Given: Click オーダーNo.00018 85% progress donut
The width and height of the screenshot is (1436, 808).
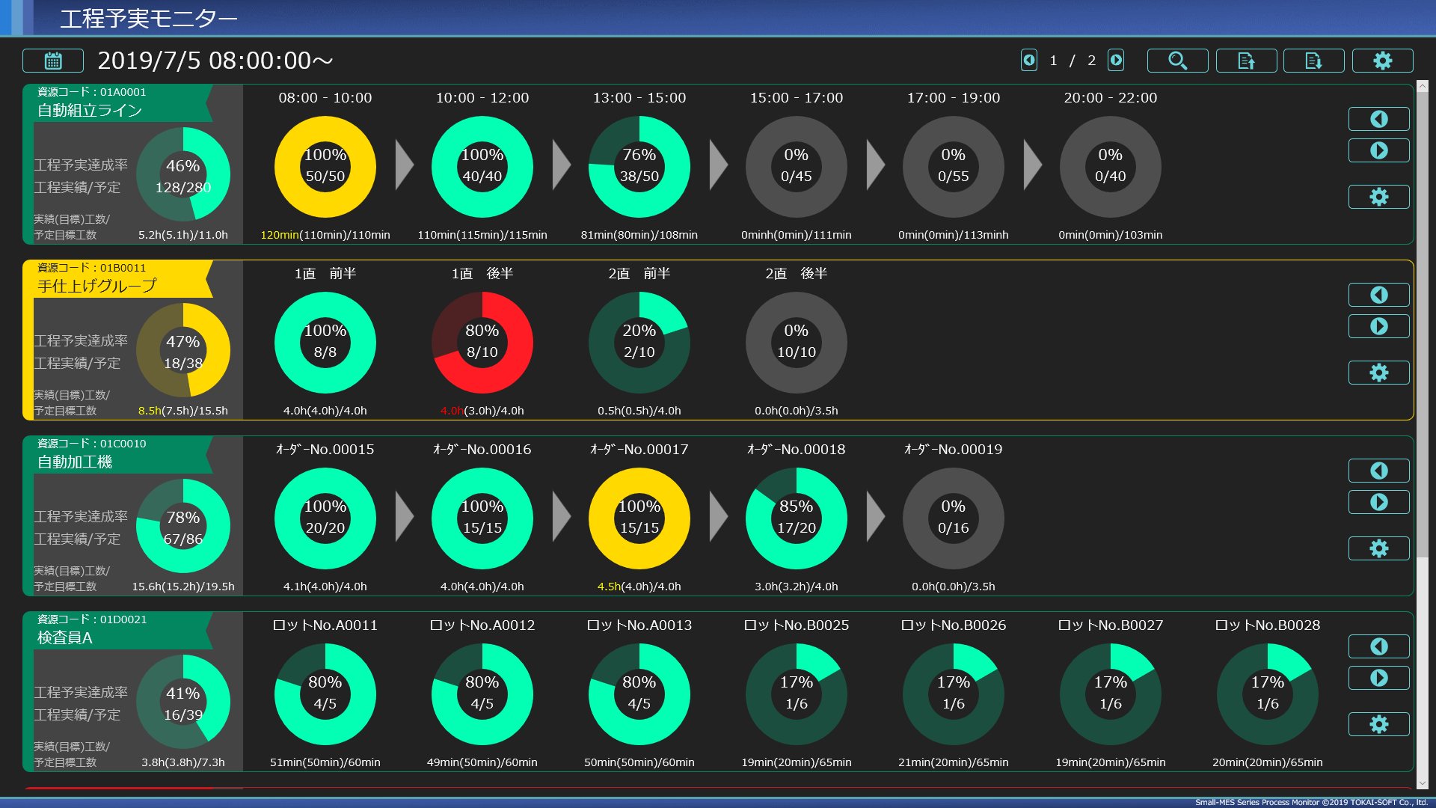Looking at the screenshot, I should tap(796, 518).
